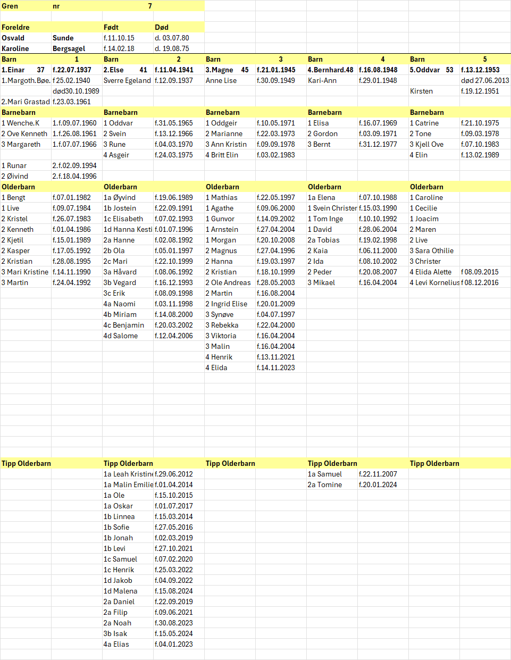The image size is (511, 660).
Task: Click the spouse cell "1.Margoth.Bøe."
Action: click(26, 80)
